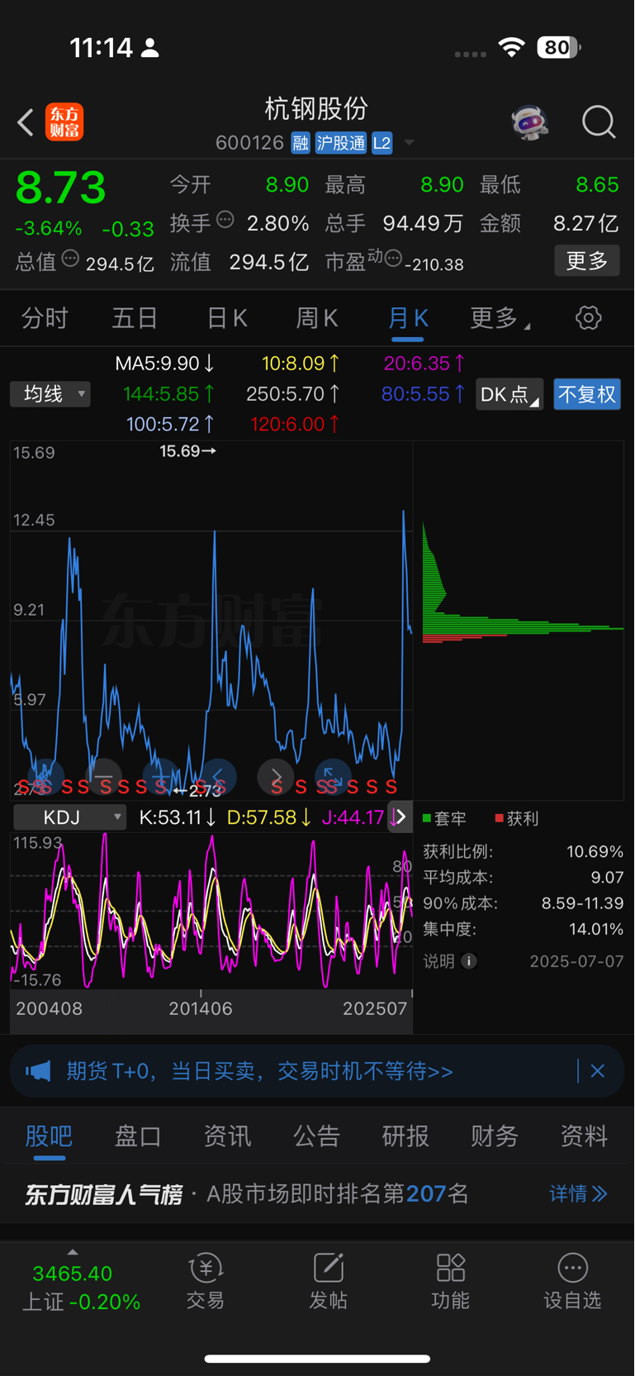Tap the 平均成本 9.07 value
Viewport: 635px width, 1376px height.
tap(607, 877)
